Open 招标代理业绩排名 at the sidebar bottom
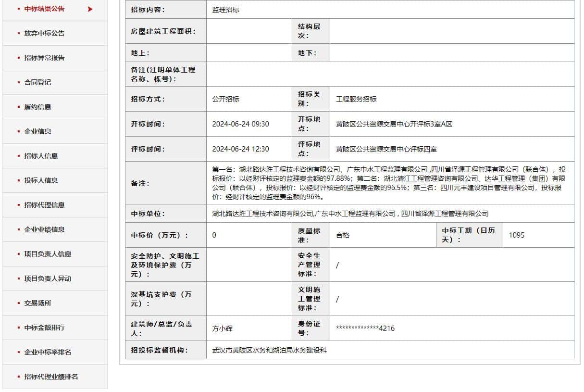The height and width of the screenshot is (392, 584). (51, 377)
